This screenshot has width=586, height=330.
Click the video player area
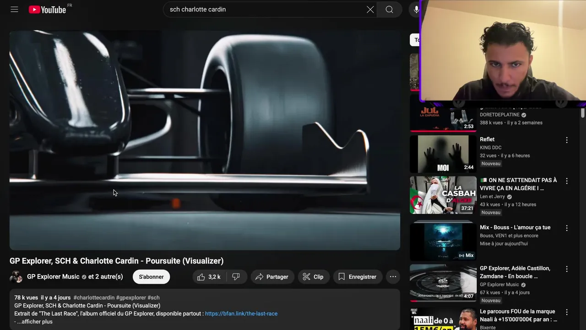coord(205,140)
